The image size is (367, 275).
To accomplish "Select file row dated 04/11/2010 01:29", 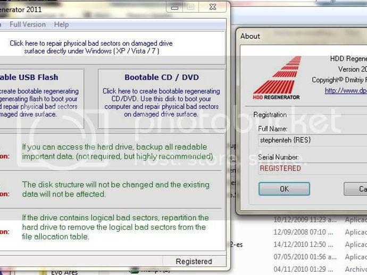I will (x=320, y=269).
